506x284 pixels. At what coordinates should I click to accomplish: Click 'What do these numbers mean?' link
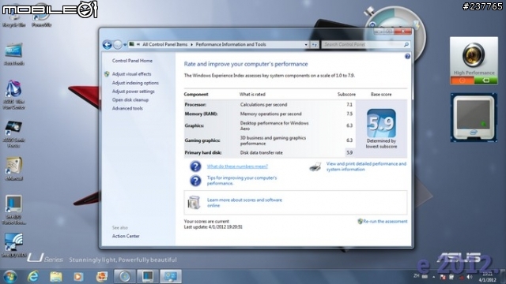point(237,166)
